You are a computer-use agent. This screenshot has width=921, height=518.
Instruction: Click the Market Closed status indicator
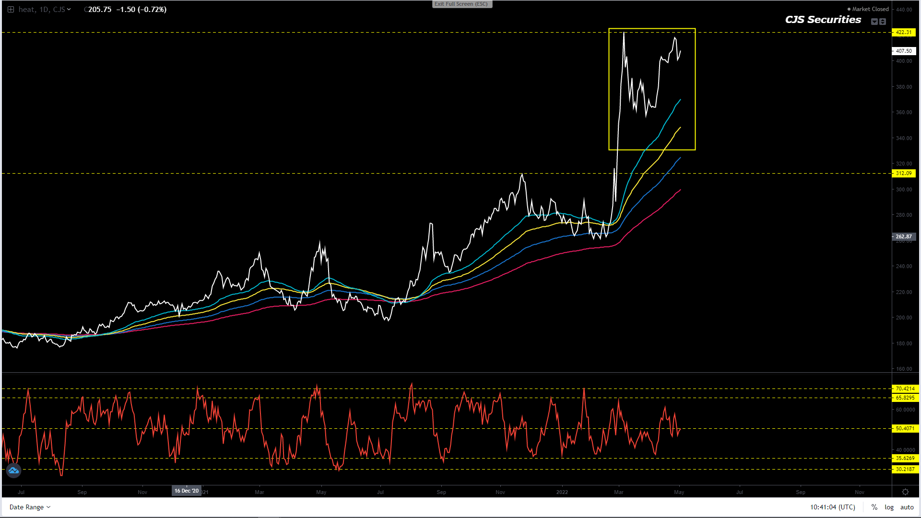click(868, 9)
